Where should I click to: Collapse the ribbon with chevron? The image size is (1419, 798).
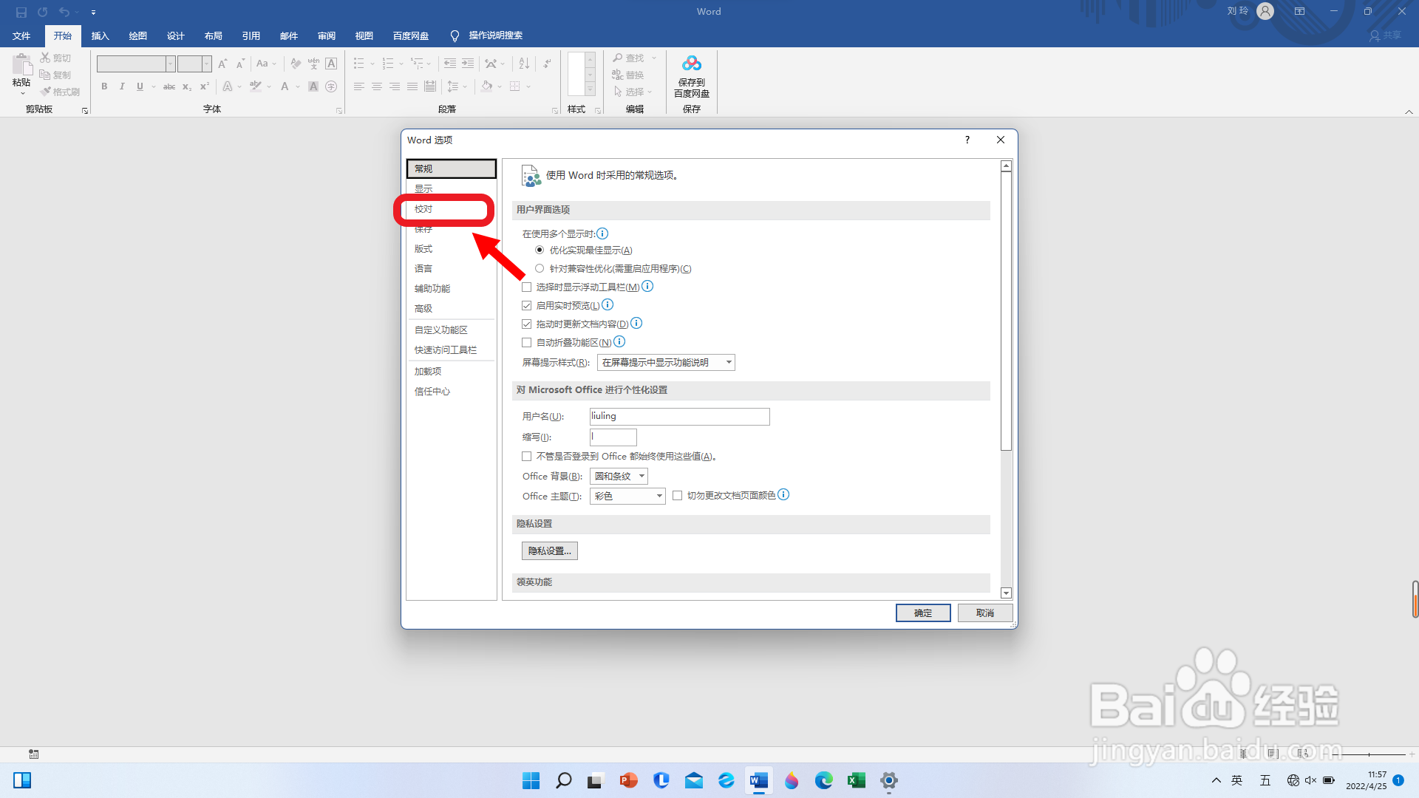[1409, 112]
